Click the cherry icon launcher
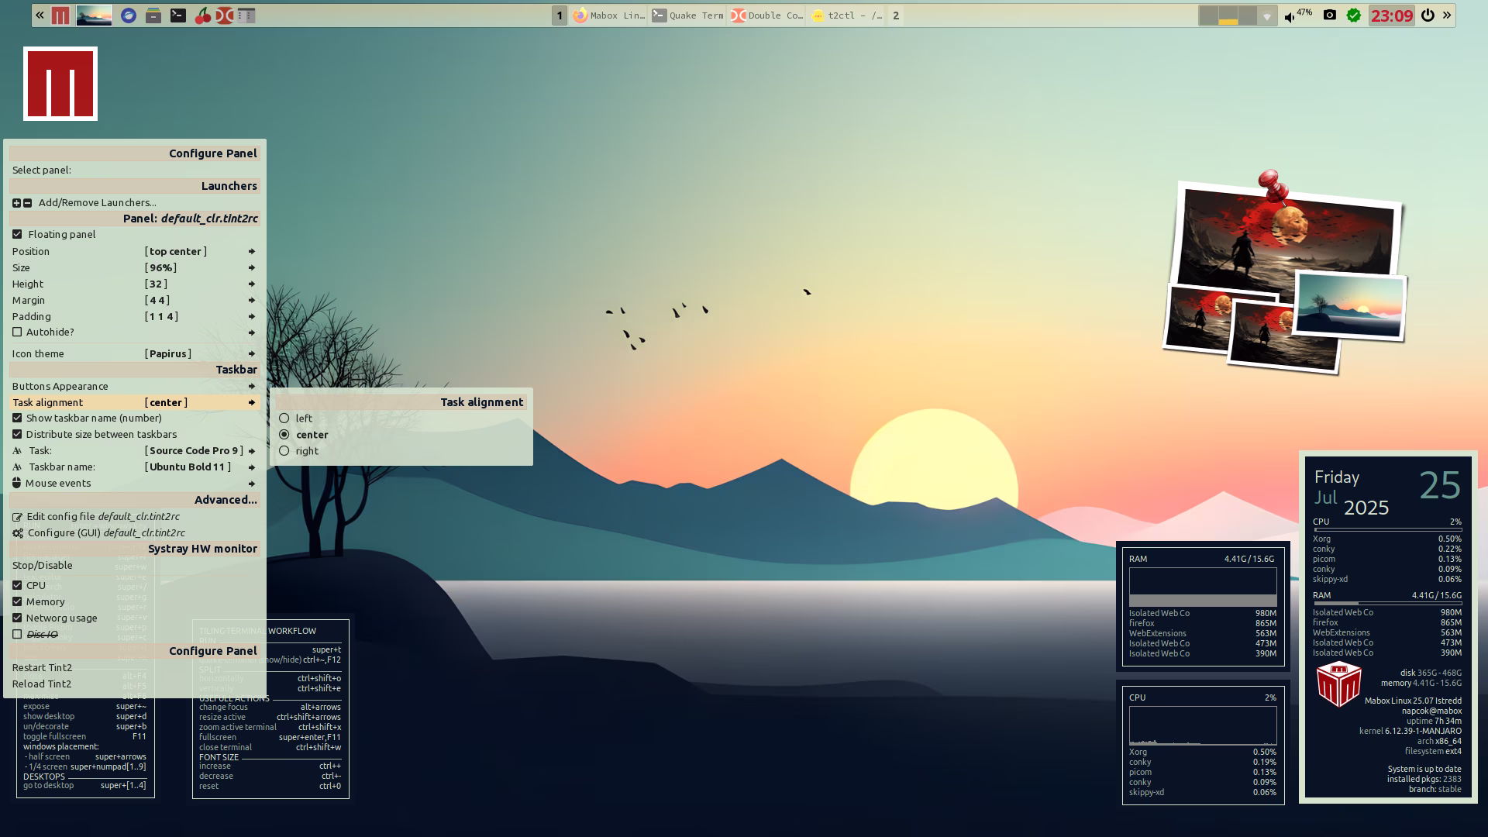This screenshot has width=1488, height=837. click(x=202, y=15)
